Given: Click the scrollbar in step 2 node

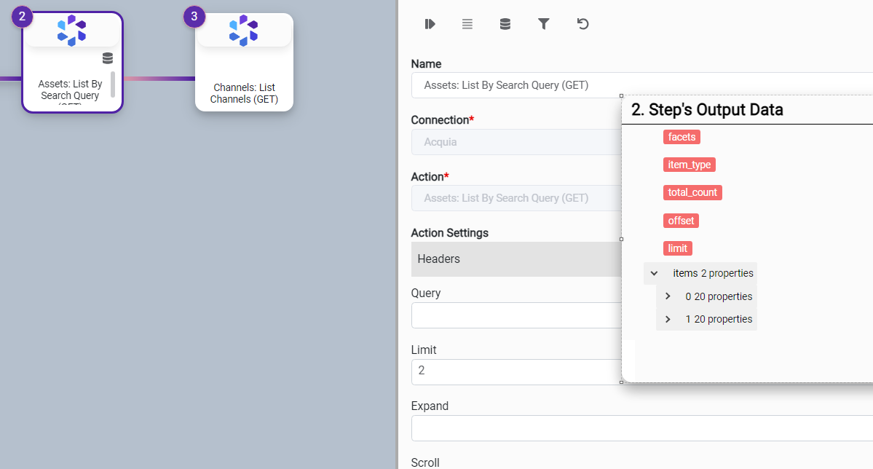Looking at the screenshot, I should click(112, 84).
